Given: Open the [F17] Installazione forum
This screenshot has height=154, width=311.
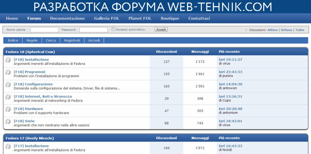Looking at the screenshot, I should pyautogui.click(x=31, y=146).
